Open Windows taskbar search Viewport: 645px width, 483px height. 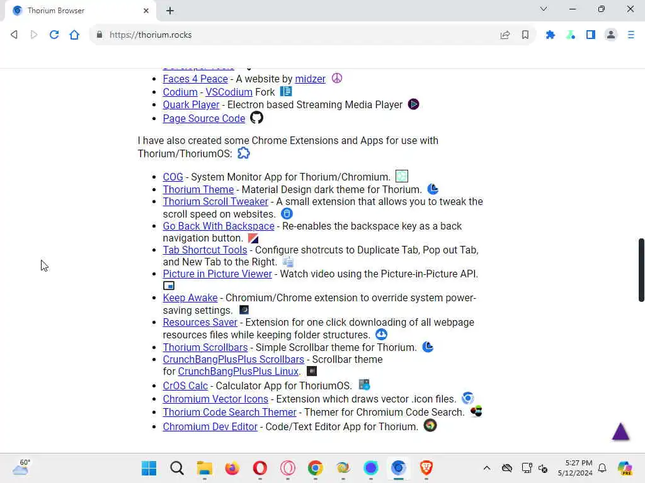click(x=177, y=468)
